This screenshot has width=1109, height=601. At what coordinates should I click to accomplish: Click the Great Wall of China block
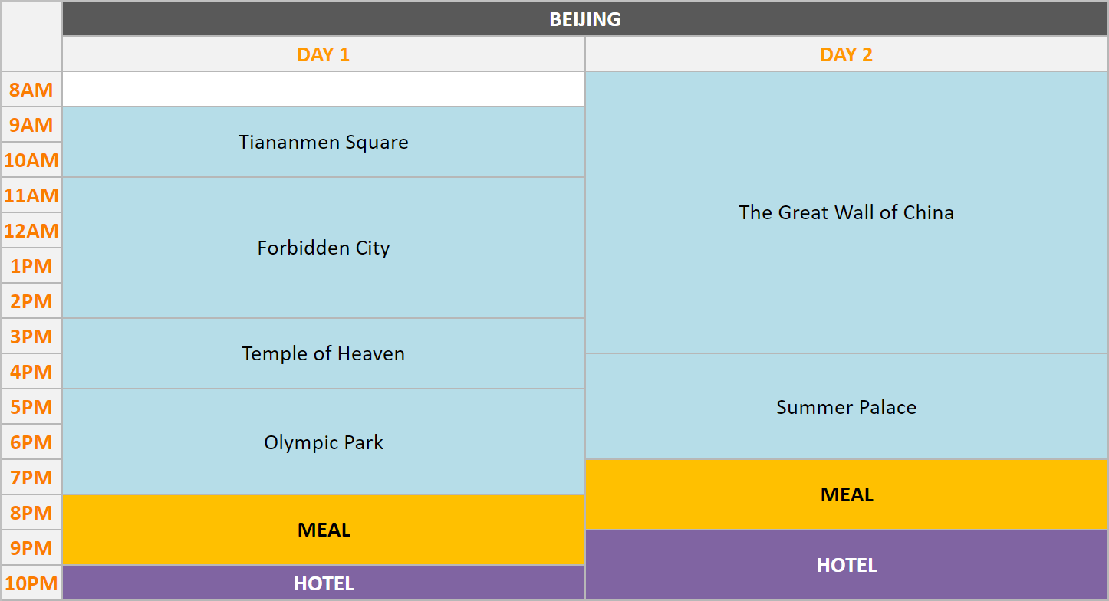[x=846, y=212]
